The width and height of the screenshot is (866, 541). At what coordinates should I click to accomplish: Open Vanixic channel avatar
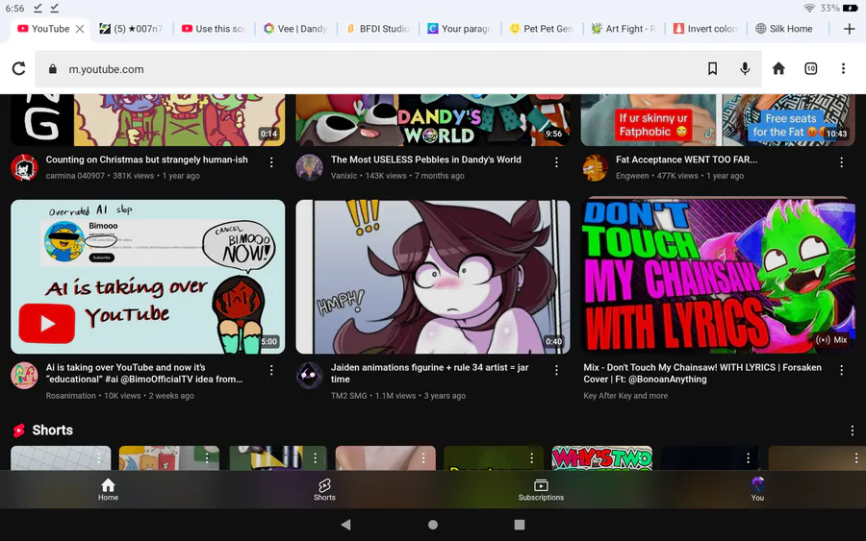(309, 167)
